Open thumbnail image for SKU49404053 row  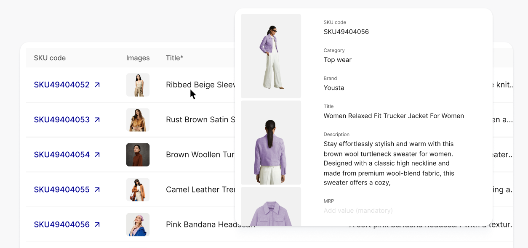[138, 120]
